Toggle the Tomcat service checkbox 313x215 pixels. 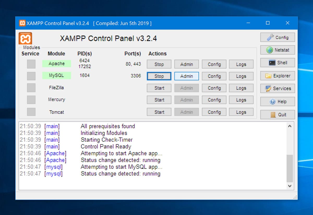pyautogui.click(x=31, y=112)
